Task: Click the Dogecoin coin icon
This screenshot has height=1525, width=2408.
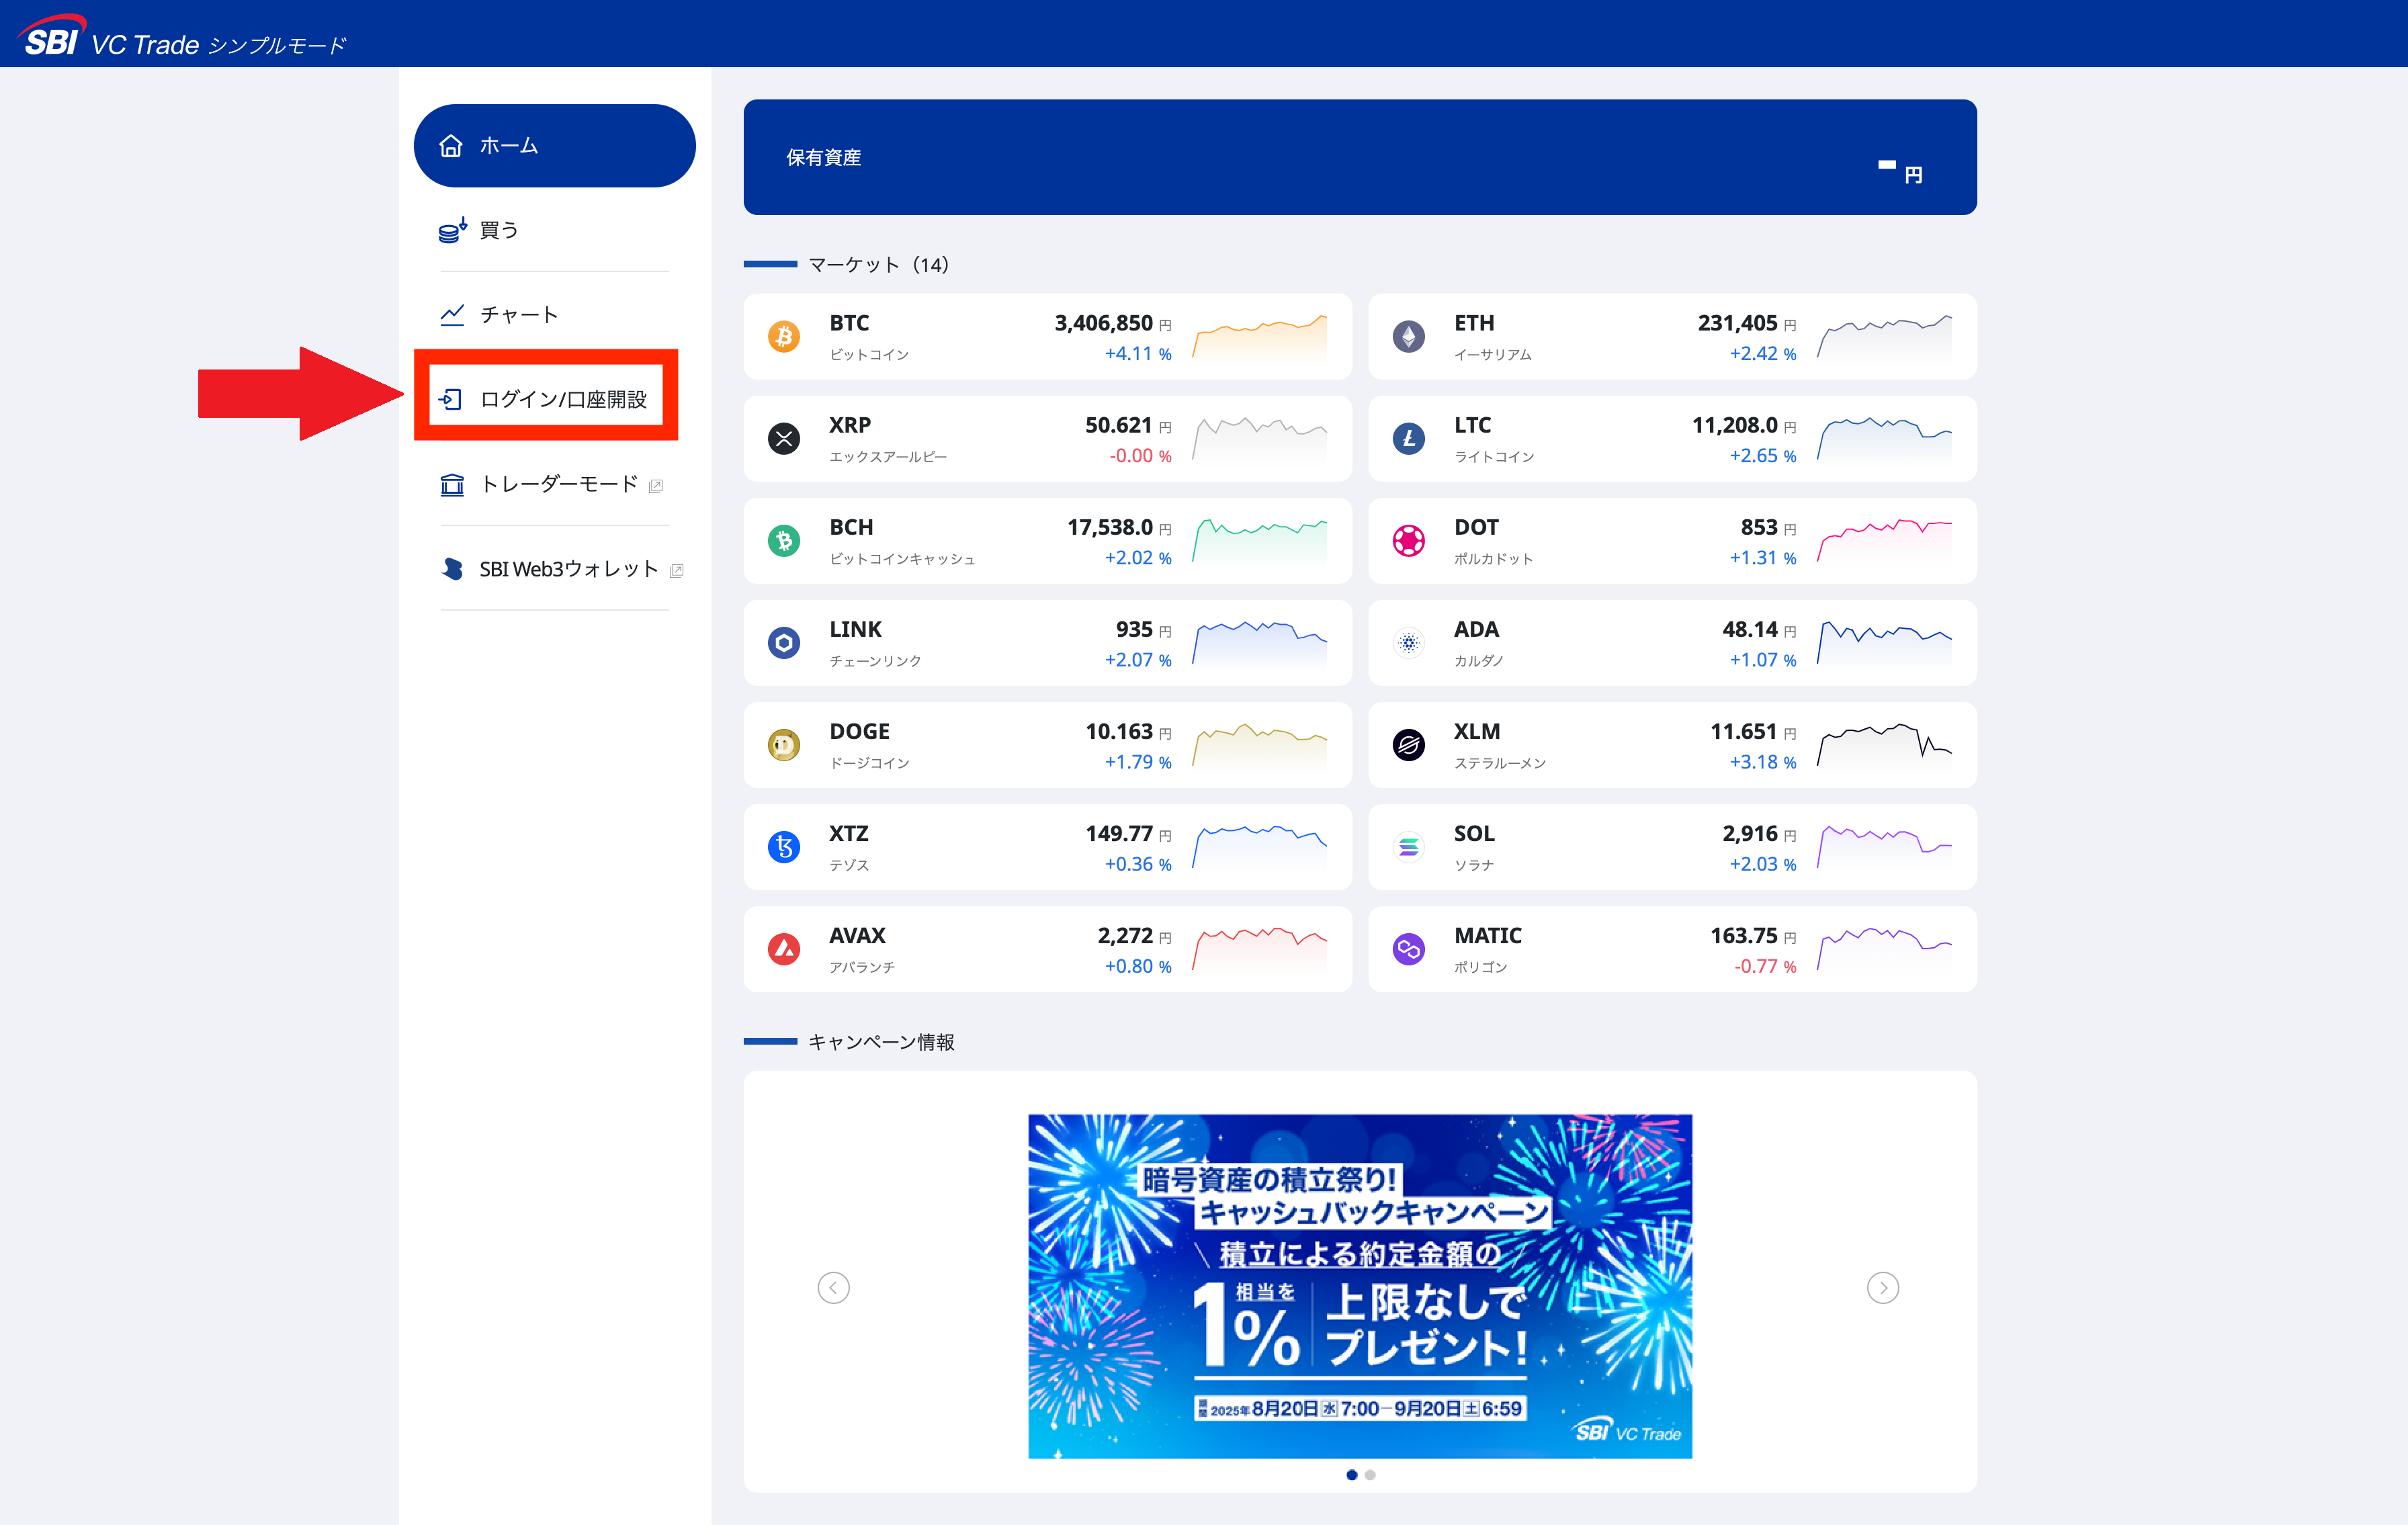Action: 783,745
